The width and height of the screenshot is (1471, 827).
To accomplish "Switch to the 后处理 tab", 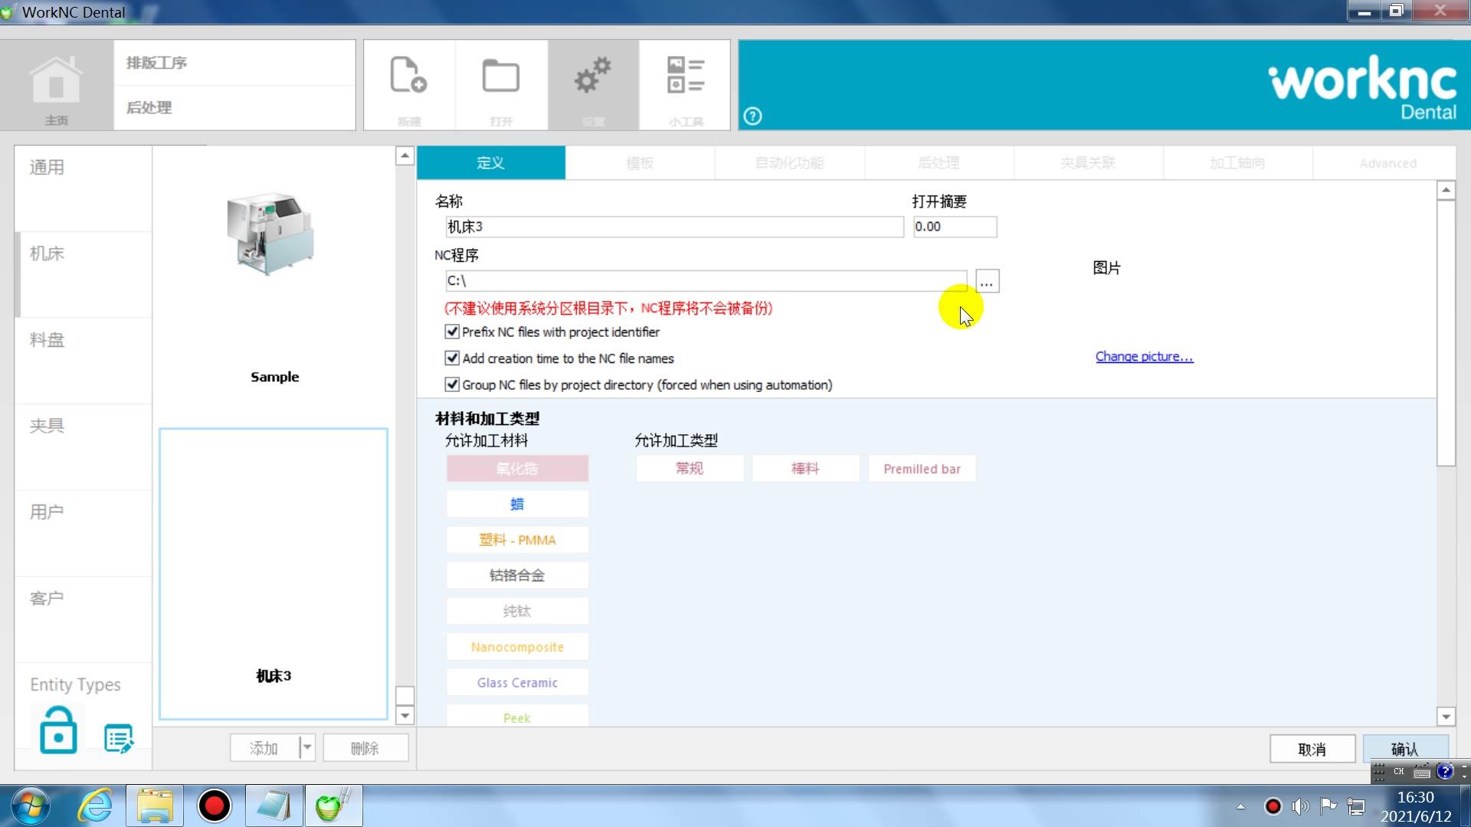I will 939,163.
